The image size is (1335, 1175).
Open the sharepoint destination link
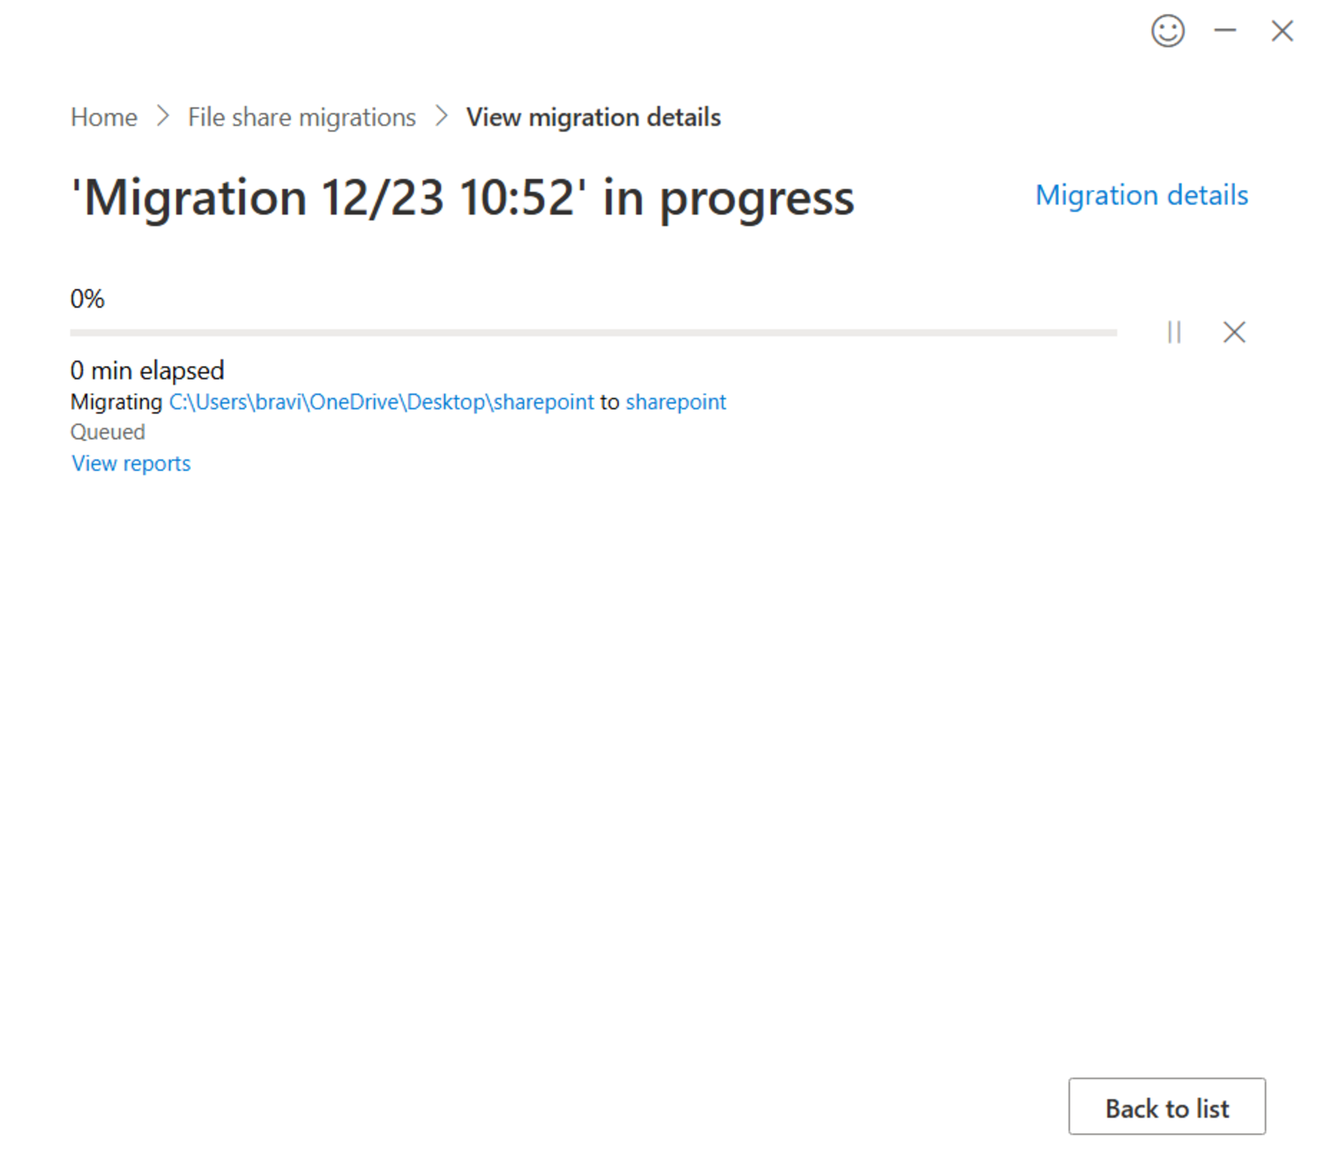pos(676,402)
